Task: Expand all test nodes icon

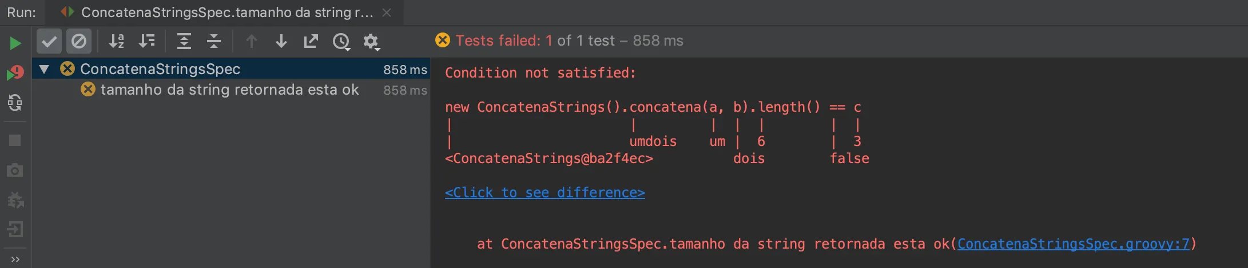Action: coord(184,41)
